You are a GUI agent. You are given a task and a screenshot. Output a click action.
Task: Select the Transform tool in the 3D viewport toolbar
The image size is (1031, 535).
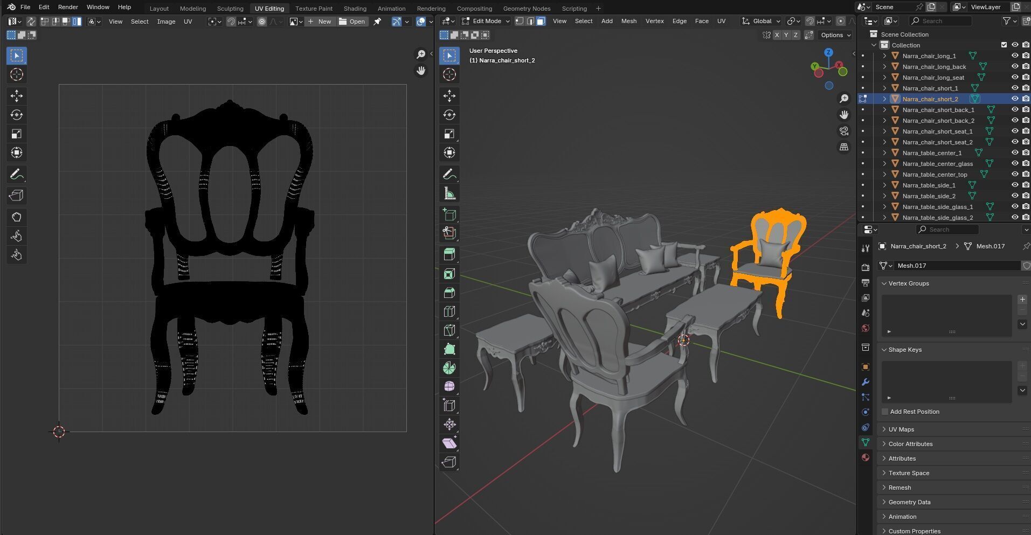449,152
